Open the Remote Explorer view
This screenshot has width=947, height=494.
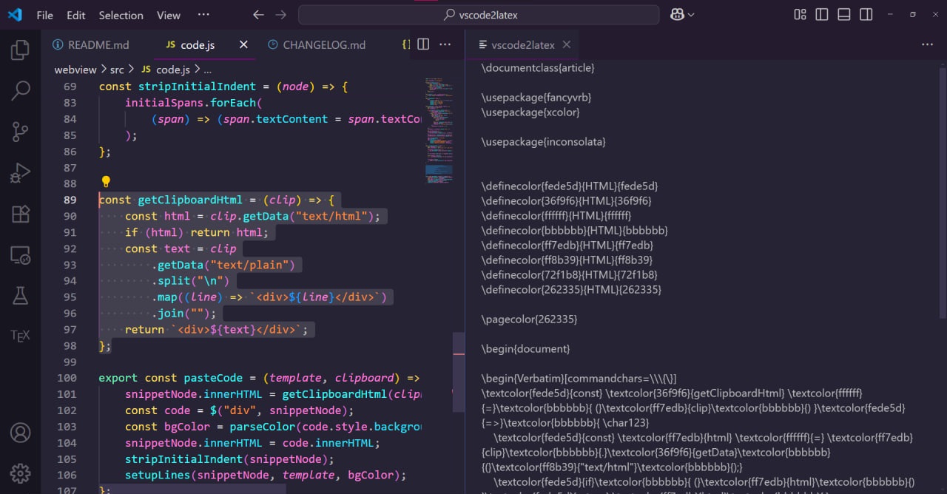[x=20, y=256]
